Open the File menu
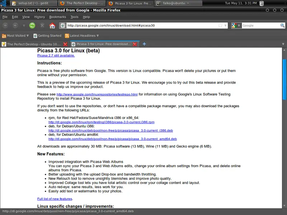287x215 pixels. tap(5, 17)
